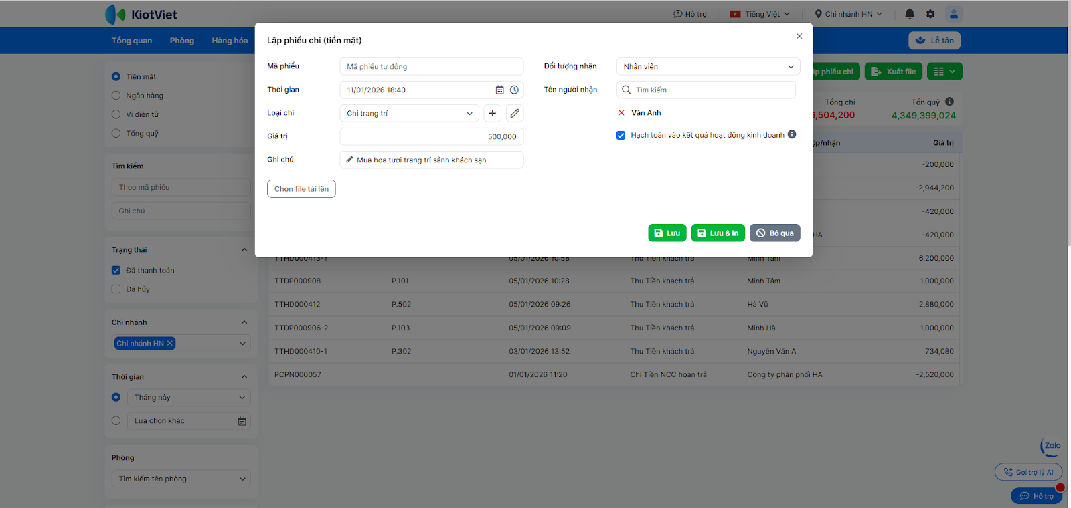
Task: Select the Ngân hàng radio option
Action: click(x=116, y=96)
